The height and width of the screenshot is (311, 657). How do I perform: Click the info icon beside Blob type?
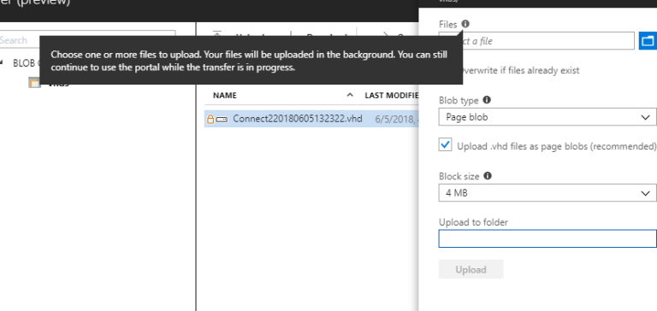[487, 100]
